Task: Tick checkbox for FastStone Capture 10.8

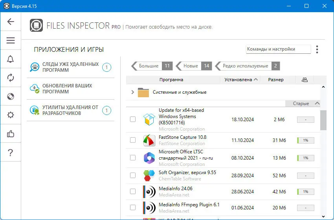Action: (x=133, y=140)
